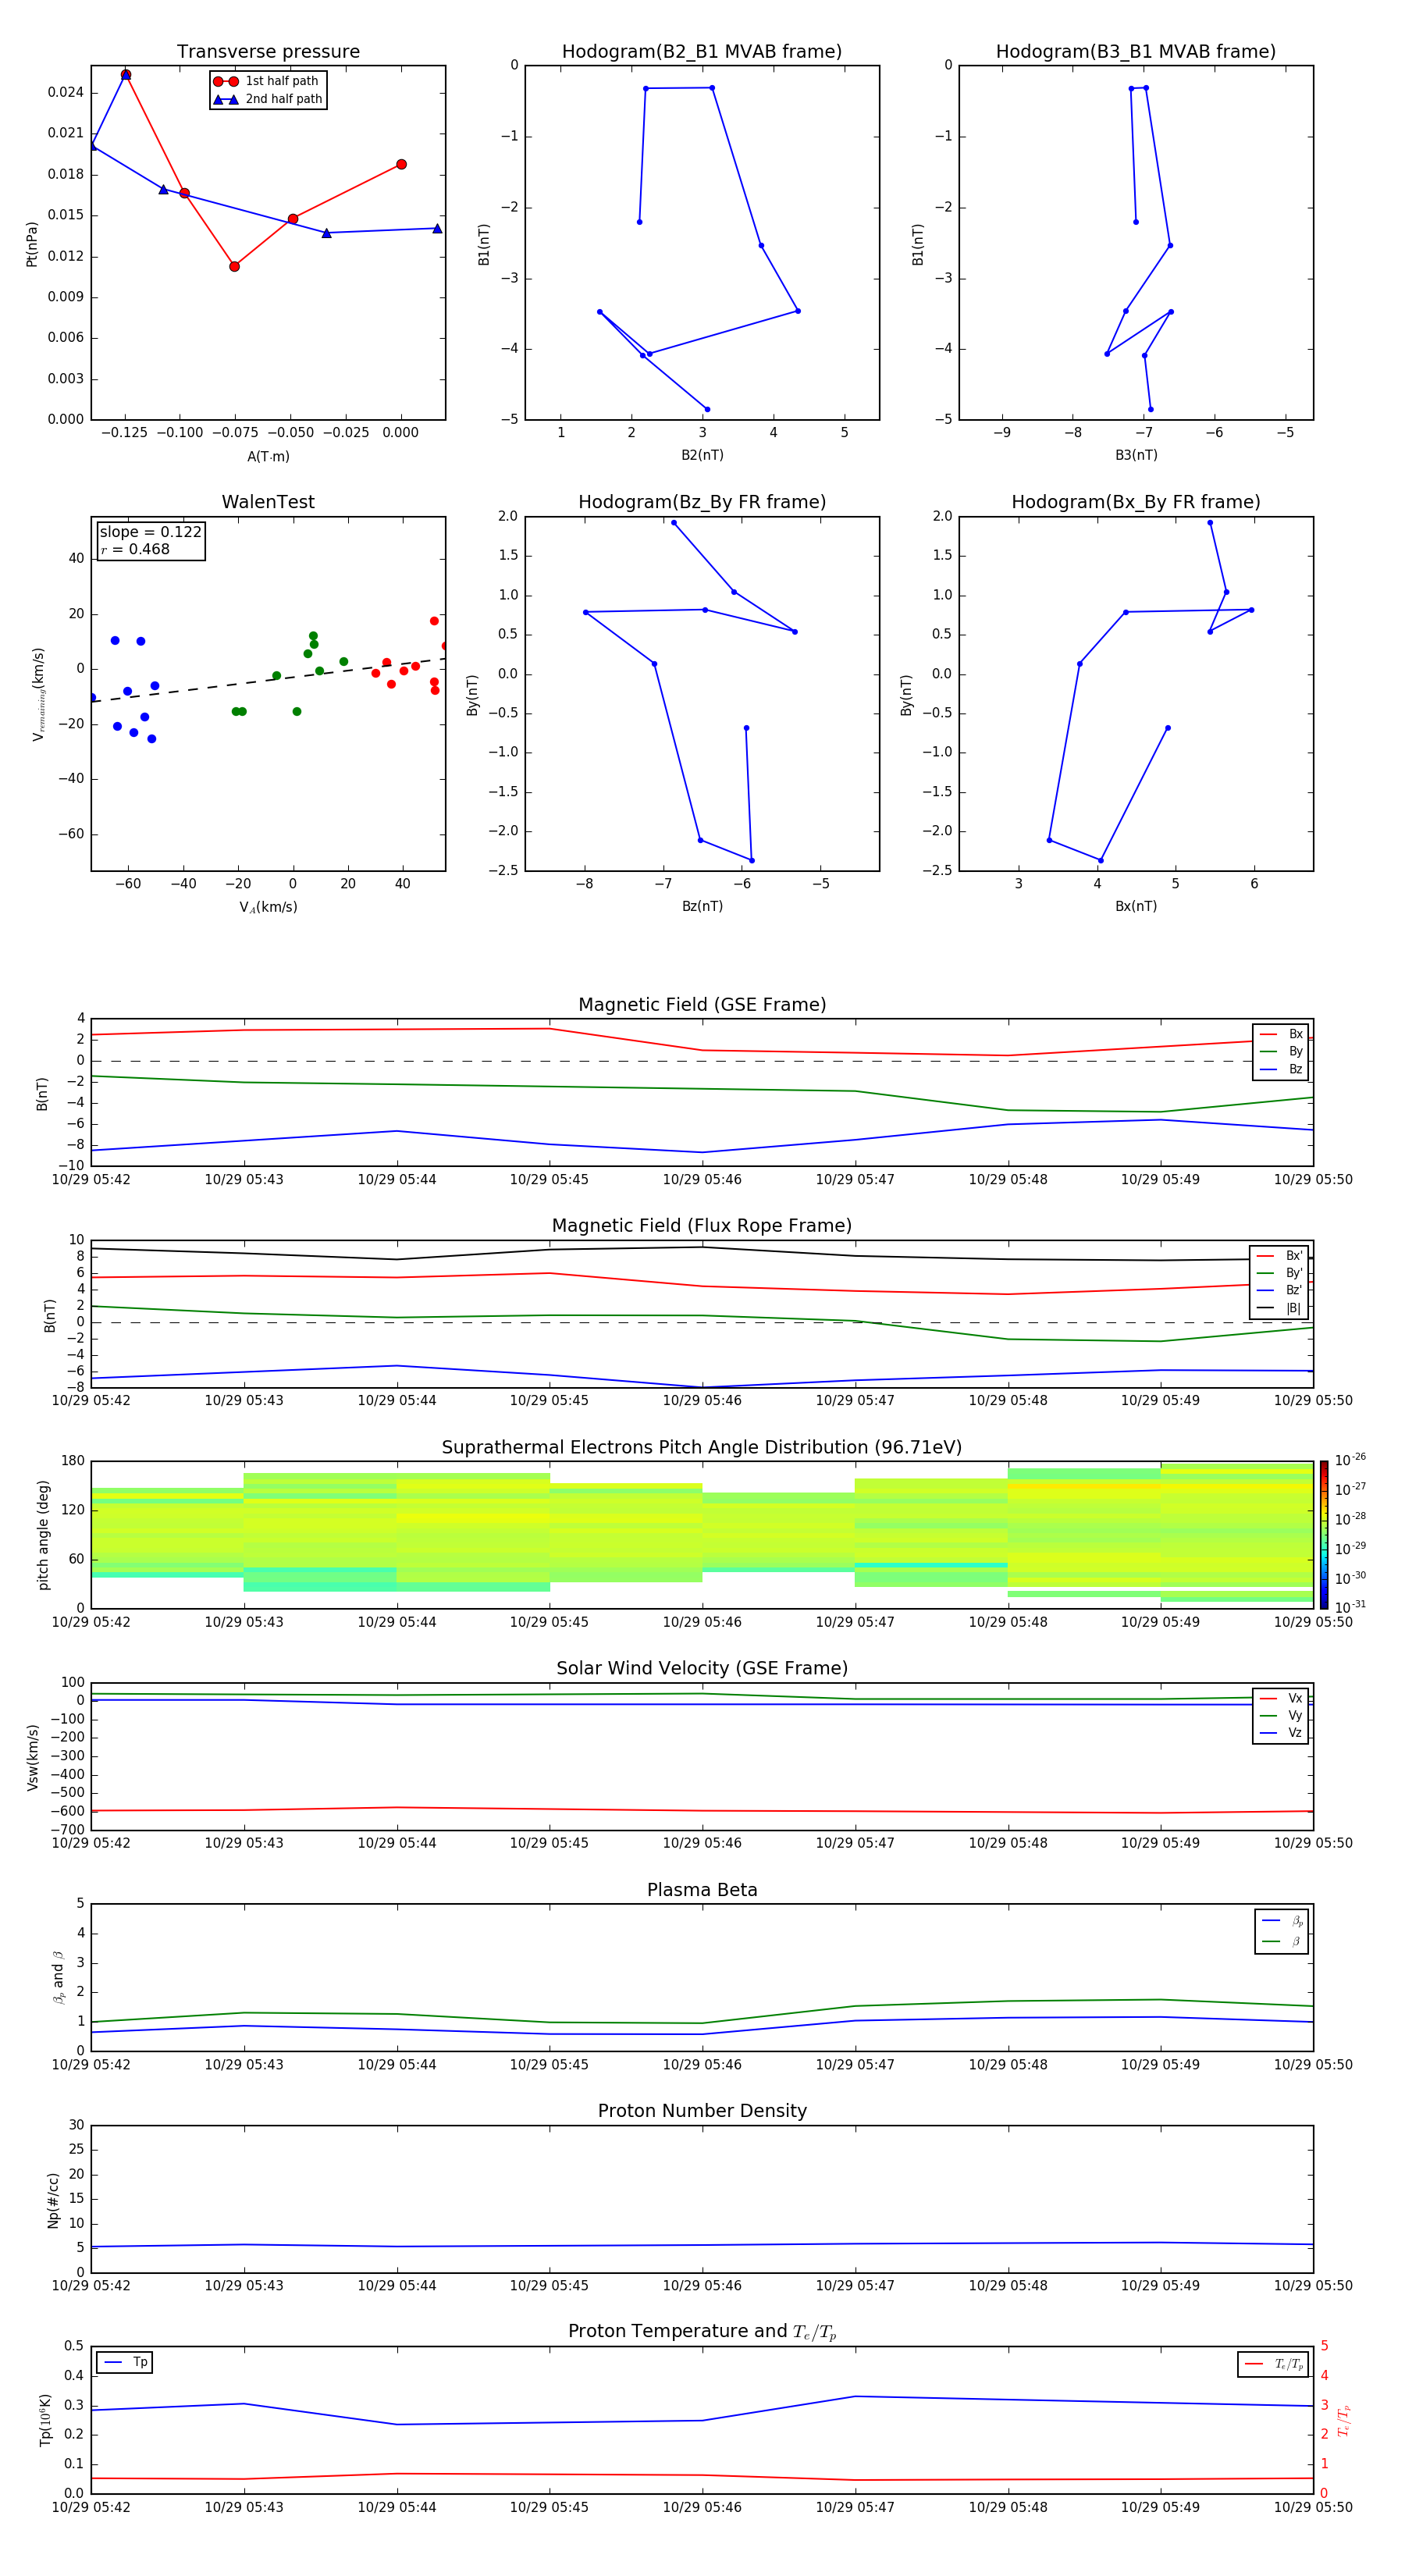Click the Bx' entry in Flux Rope legend
1405x2576 pixels.
1279,1256
